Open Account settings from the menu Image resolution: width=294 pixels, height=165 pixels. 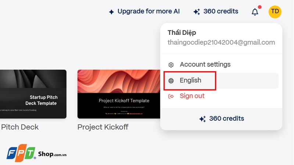pyautogui.click(x=205, y=65)
